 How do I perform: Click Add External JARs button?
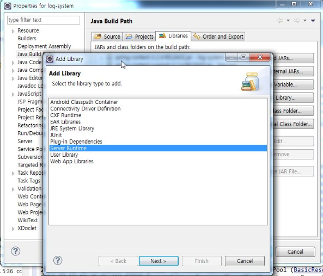pos(294,71)
